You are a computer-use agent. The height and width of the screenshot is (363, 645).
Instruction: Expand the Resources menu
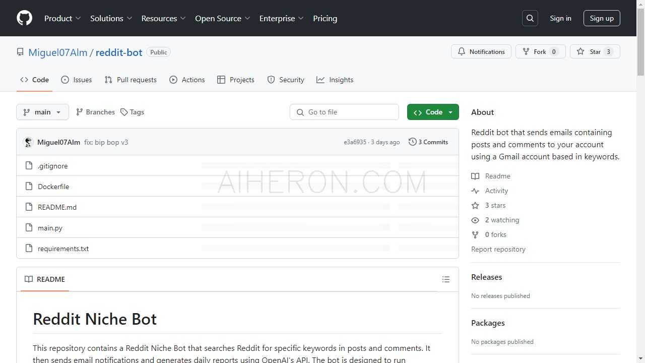163,18
